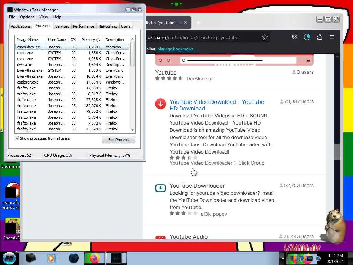Select the dwm.exe process row
This screenshot has height=265, width=353.
click(x=72, y=65)
